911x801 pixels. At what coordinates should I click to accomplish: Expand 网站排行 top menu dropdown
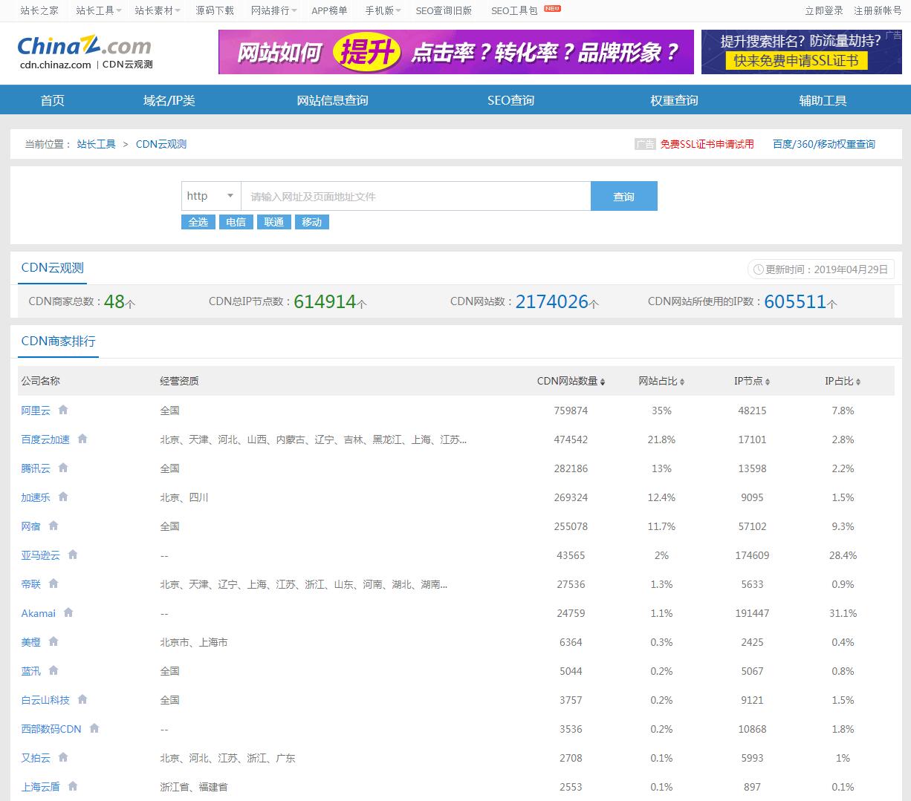273,10
